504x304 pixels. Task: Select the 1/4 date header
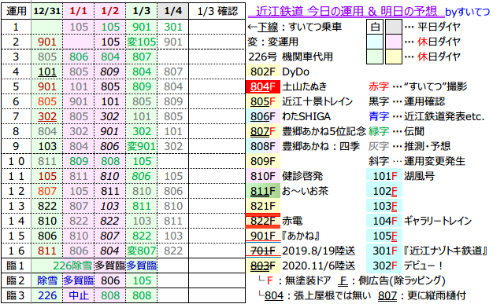(x=173, y=11)
